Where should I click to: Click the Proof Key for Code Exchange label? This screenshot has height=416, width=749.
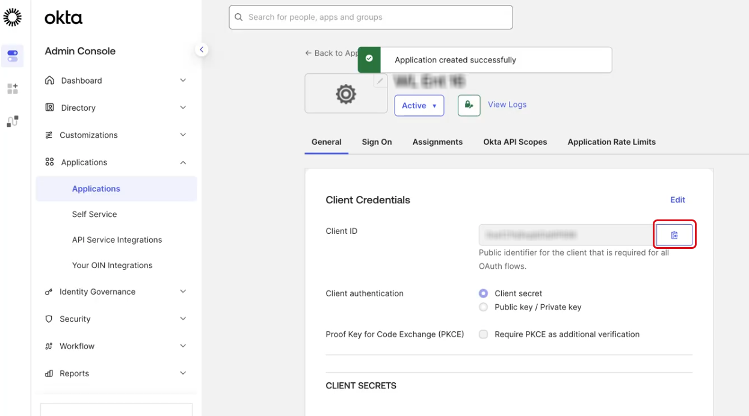point(395,334)
